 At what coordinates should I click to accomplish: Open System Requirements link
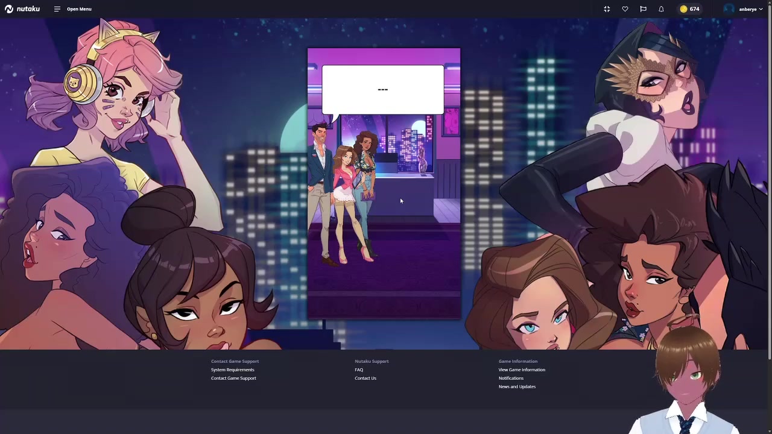232,370
